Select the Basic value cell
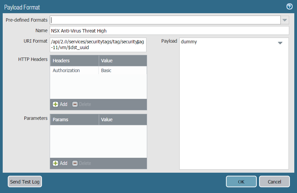This screenshot has width=297, height=193. point(123,70)
